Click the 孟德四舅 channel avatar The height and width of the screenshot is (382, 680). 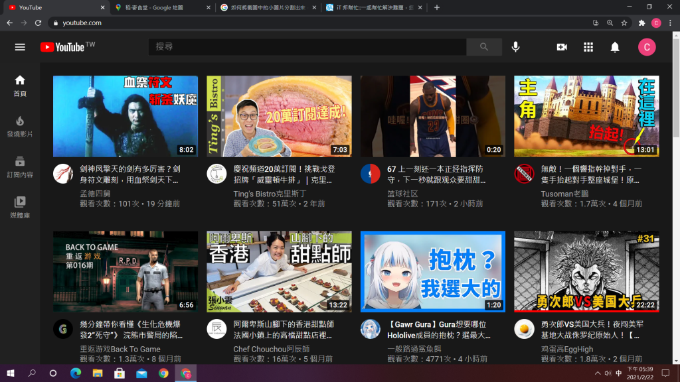[x=63, y=174]
